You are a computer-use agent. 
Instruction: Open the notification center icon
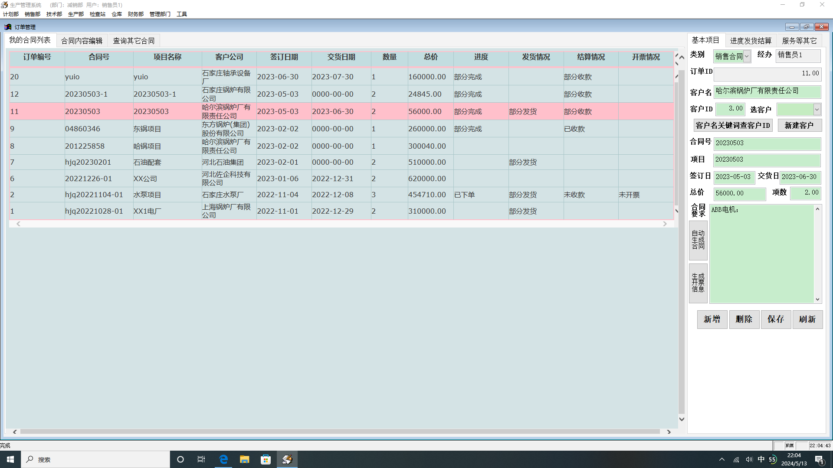click(x=819, y=459)
